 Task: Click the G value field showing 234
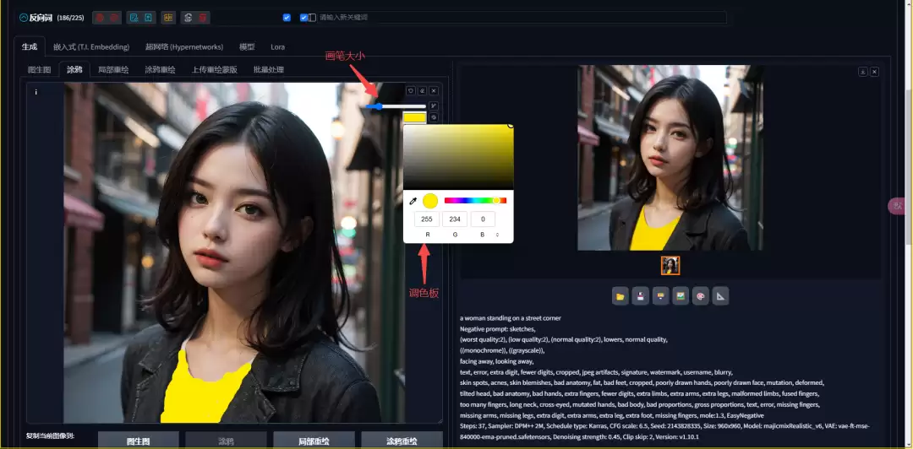[x=455, y=219]
